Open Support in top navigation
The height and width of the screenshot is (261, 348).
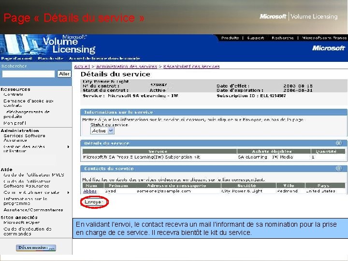coord(256,38)
